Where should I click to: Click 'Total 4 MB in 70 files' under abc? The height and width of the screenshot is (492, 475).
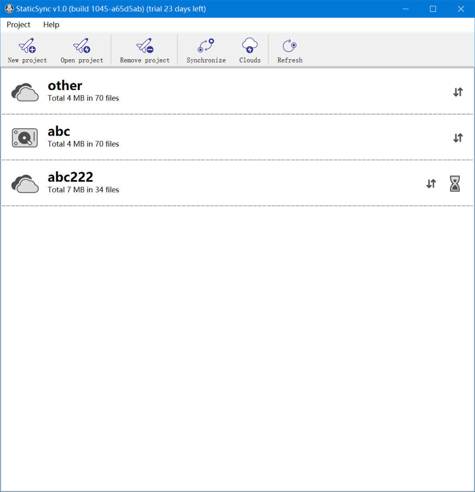tap(83, 144)
